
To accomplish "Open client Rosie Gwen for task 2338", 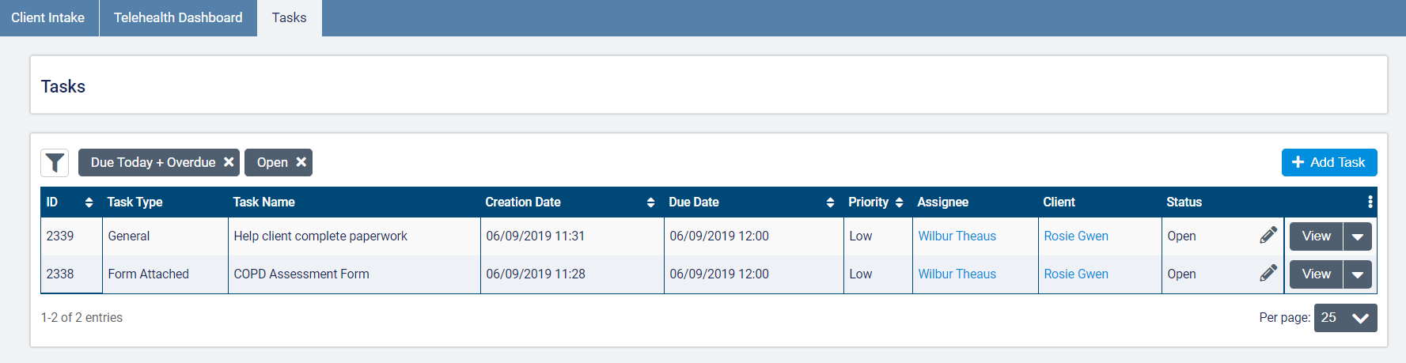I will [x=1075, y=274].
